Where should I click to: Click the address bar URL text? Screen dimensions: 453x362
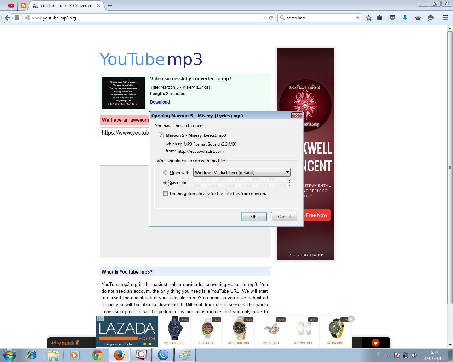coord(54,18)
